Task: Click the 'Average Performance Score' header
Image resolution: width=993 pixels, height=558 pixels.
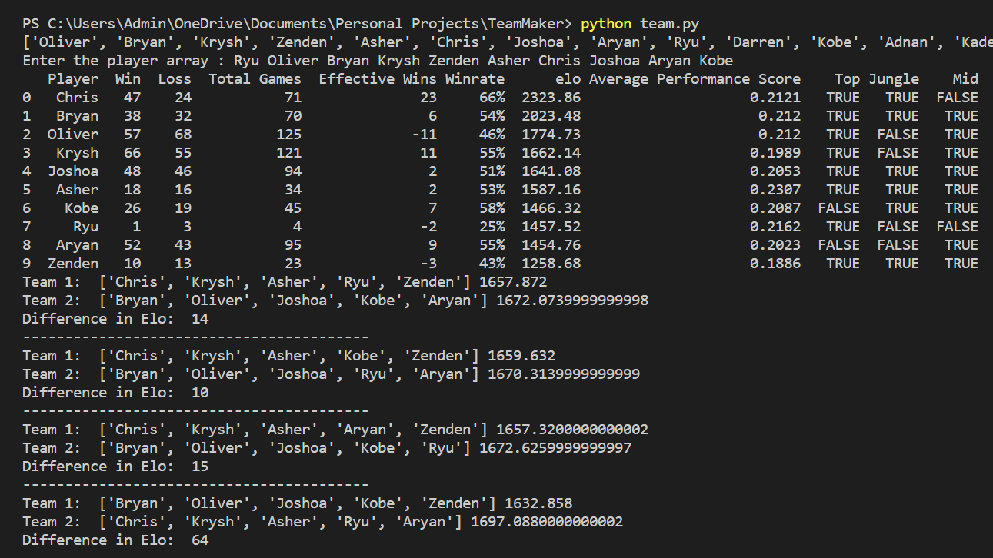Action: tap(695, 79)
